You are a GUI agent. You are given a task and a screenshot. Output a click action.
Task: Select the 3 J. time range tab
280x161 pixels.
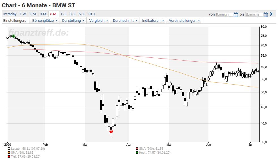coord(72,14)
